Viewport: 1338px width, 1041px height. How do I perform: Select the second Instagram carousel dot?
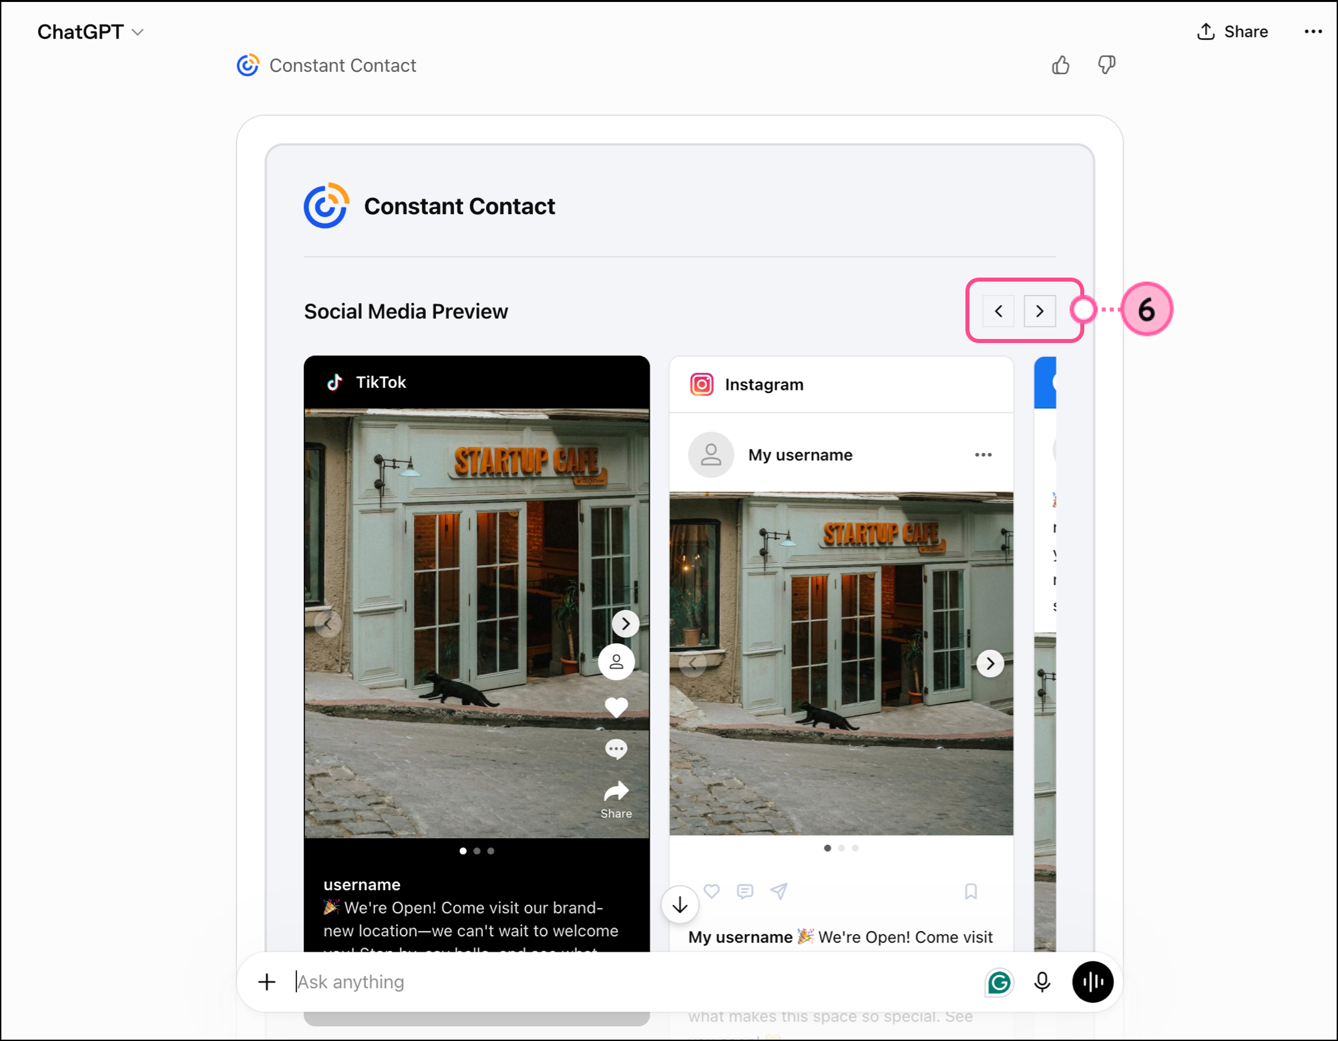tap(841, 848)
